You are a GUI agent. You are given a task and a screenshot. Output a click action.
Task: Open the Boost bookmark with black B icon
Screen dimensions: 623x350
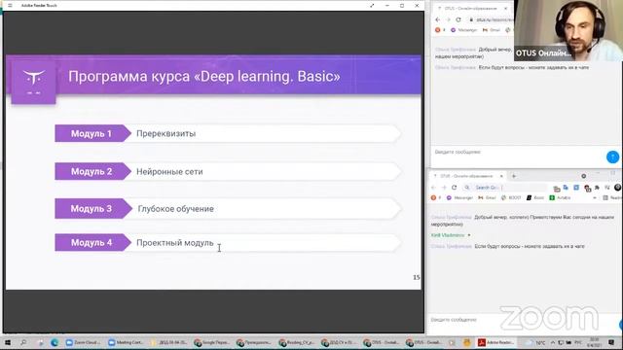[534, 197]
